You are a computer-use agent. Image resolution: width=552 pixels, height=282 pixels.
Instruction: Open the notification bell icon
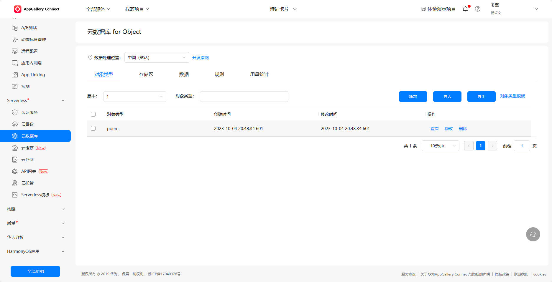pyautogui.click(x=465, y=9)
